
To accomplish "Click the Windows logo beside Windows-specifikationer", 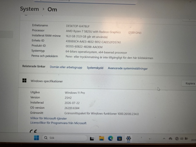I will tap(24, 81).
